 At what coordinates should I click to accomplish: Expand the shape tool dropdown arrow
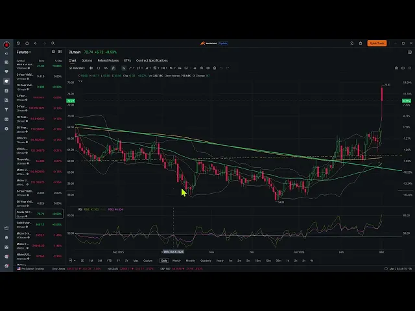click(x=142, y=68)
